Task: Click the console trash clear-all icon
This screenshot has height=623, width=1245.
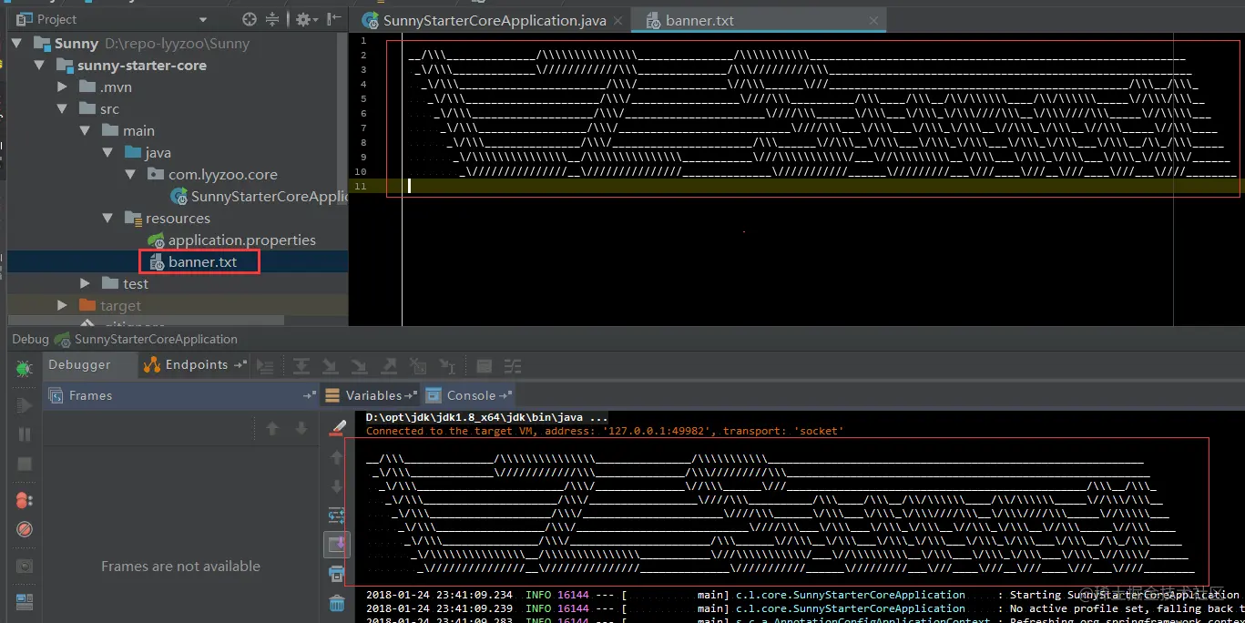Action: (x=337, y=603)
